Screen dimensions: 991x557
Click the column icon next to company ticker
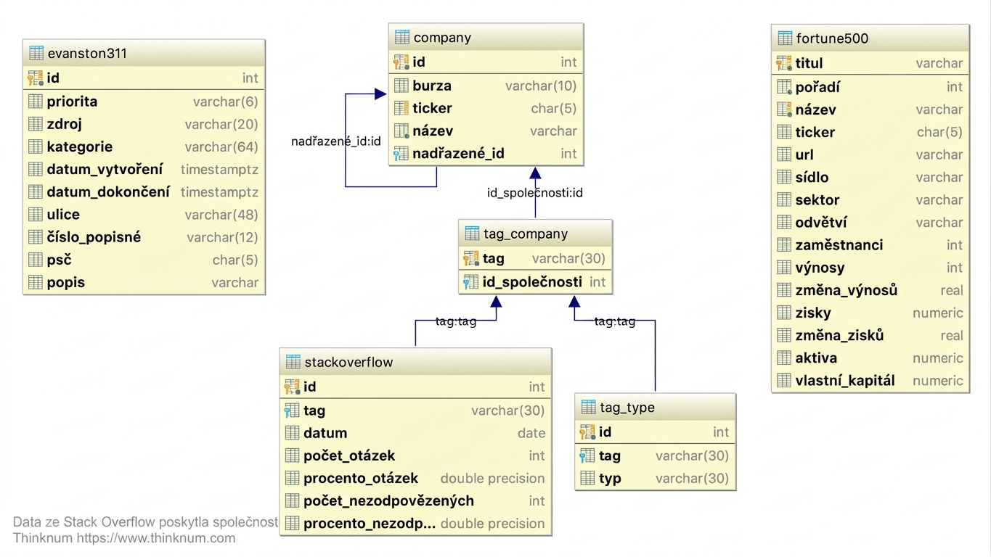pos(401,108)
